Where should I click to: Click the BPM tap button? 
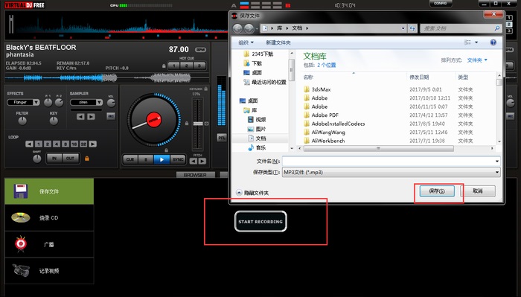[200, 50]
